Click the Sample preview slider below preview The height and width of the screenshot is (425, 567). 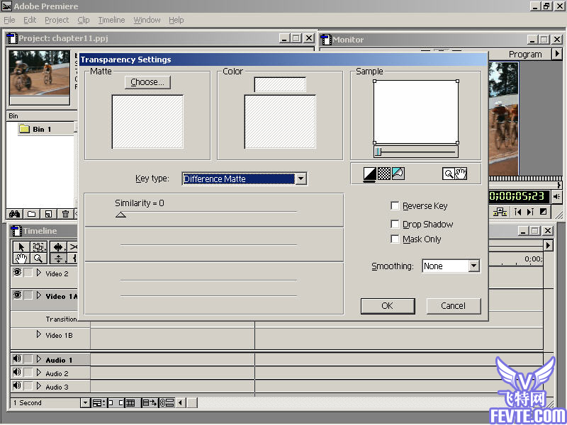(416, 152)
